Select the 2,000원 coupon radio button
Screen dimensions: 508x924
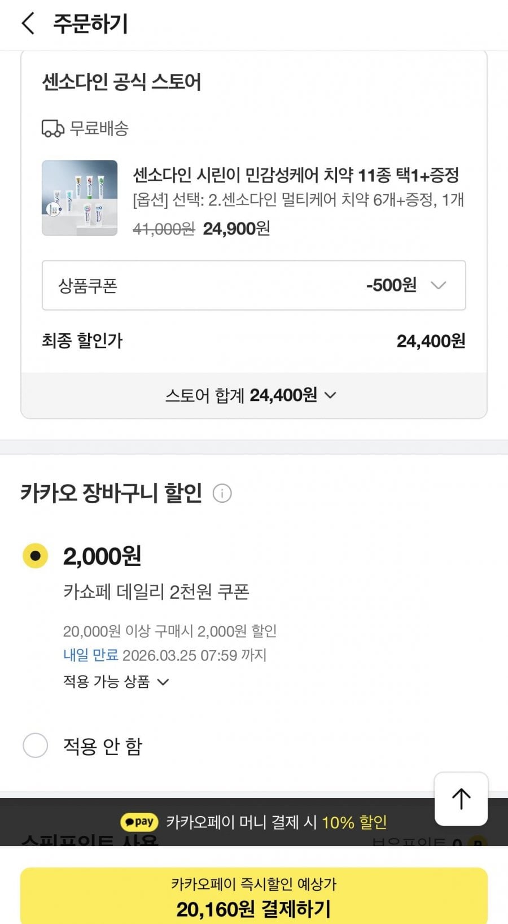click(x=35, y=556)
